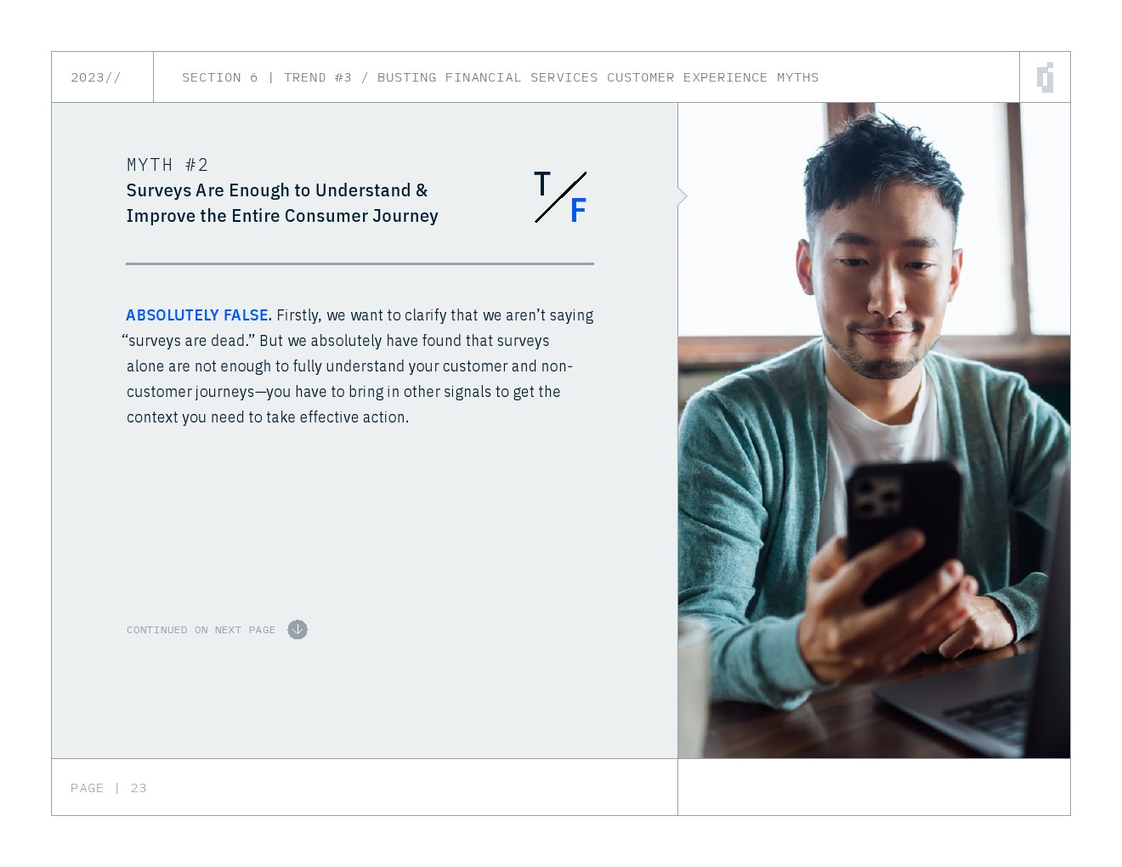Click the company logo icon in header corner
Screen dimensions: 1122x867
point(1045,77)
